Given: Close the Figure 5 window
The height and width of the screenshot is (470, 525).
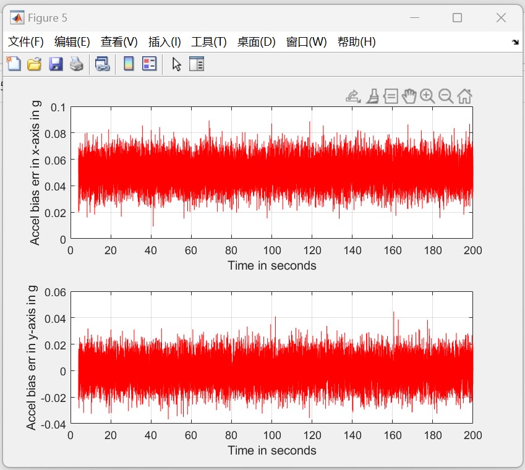Looking at the screenshot, I should click(x=501, y=17).
